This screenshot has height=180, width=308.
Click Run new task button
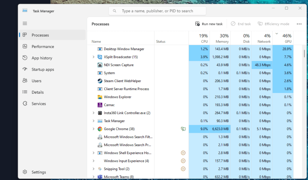[x=209, y=24]
